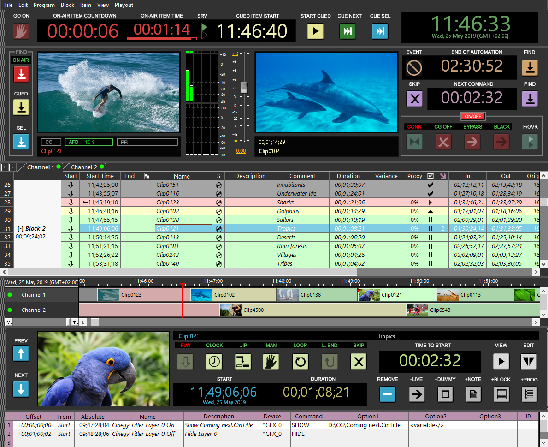Toggle the FLW follow button
548x447 pixels.
click(186, 362)
